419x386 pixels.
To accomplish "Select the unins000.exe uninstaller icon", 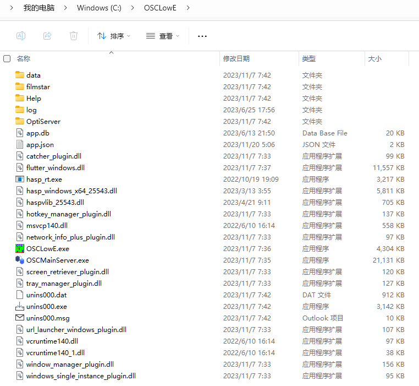I will click(20, 306).
